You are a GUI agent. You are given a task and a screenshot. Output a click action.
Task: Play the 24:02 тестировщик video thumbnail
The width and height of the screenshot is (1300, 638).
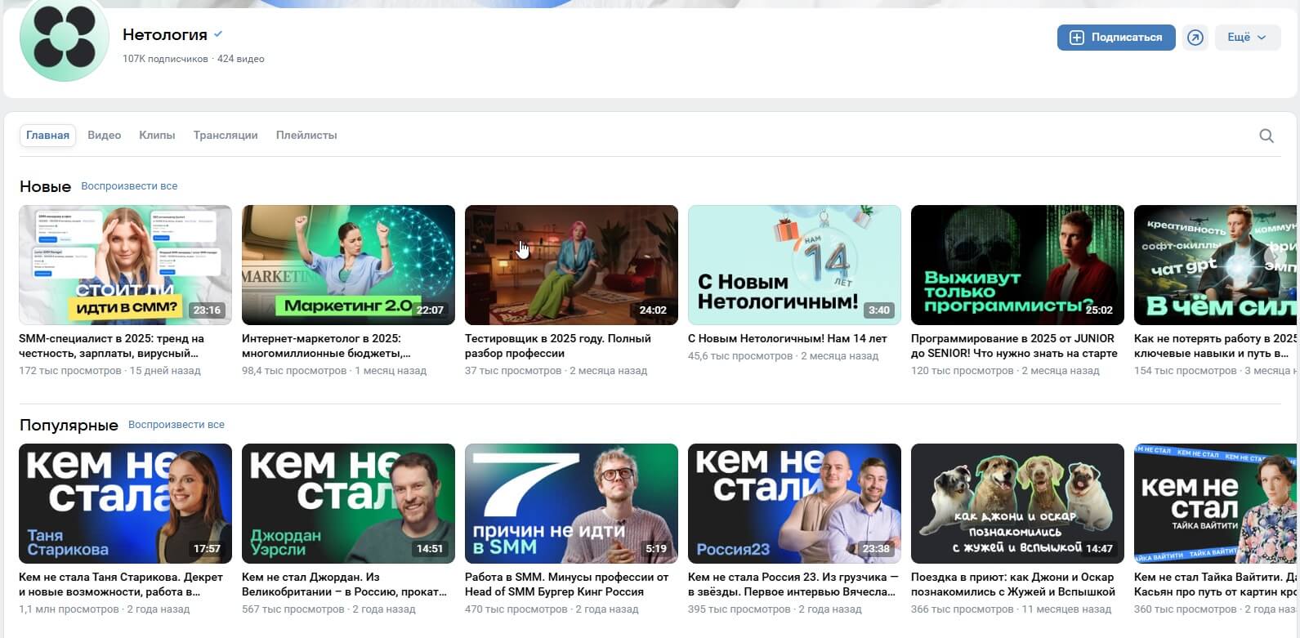(x=571, y=265)
